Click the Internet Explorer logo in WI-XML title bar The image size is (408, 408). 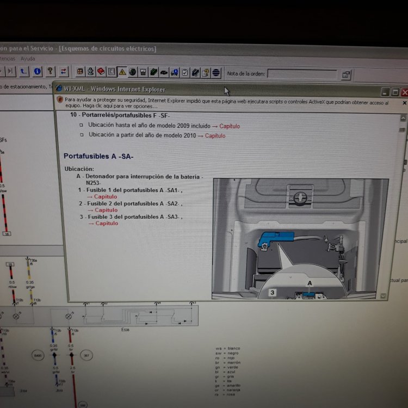click(59, 89)
